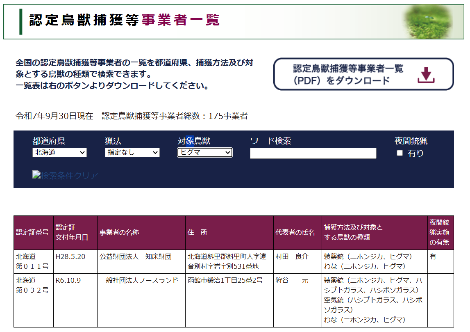
Task: Select the 公益財団法人 知床財団 cell
Action: point(136,256)
